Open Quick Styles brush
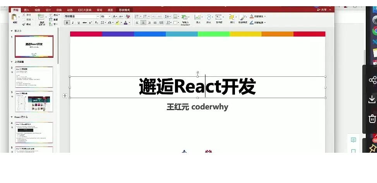 (x=242, y=17)
